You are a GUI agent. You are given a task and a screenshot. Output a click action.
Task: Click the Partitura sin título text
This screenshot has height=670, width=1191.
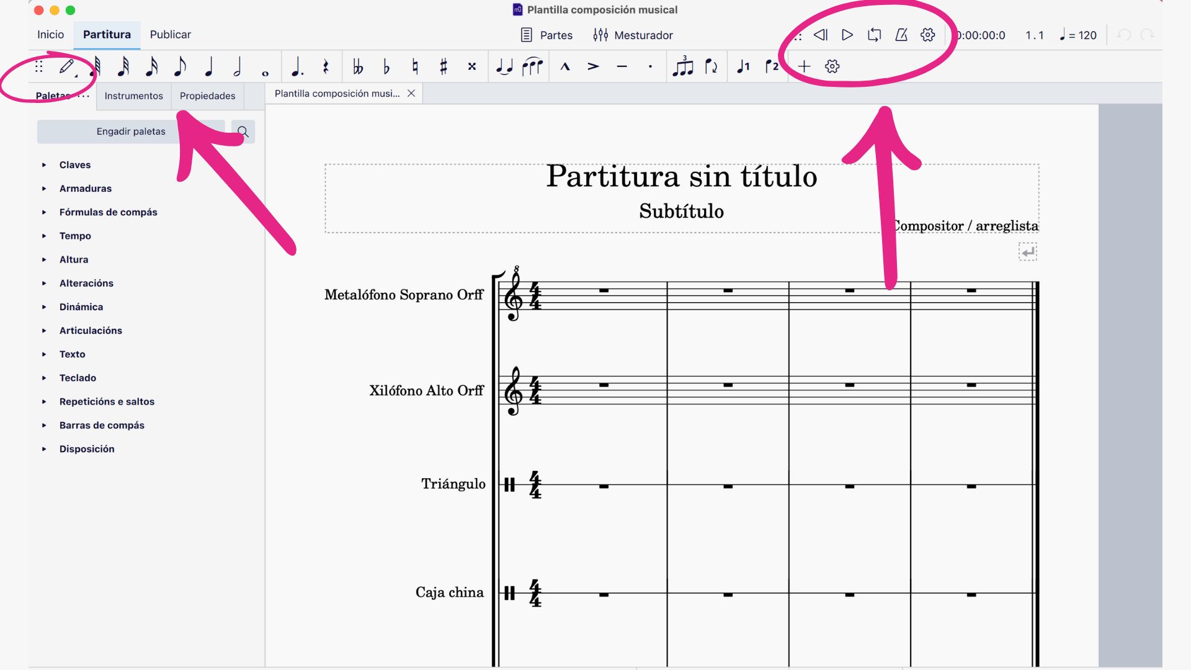point(681,177)
